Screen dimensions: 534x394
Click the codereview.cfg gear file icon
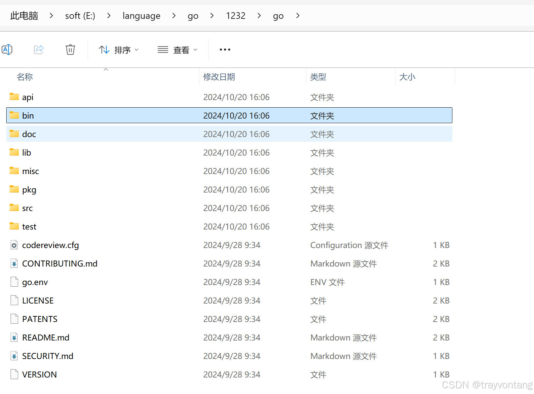click(14, 245)
